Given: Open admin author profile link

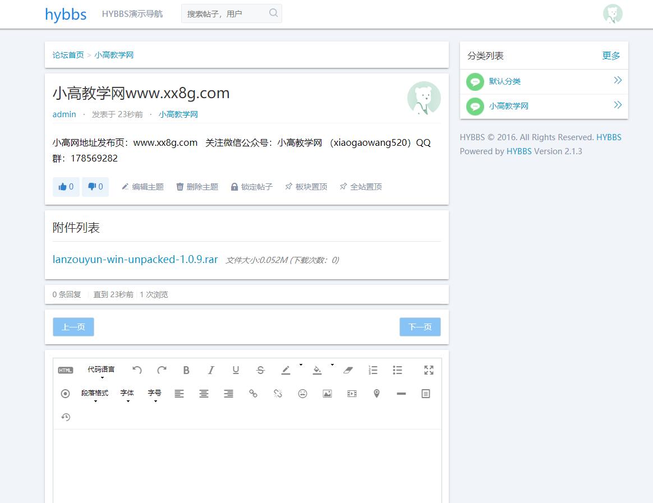Looking at the screenshot, I should pyautogui.click(x=64, y=114).
